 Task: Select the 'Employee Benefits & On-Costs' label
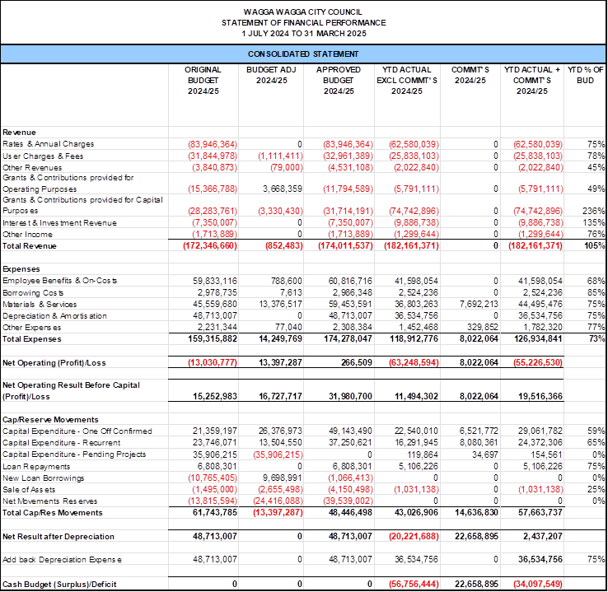click(x=59, y=281)
